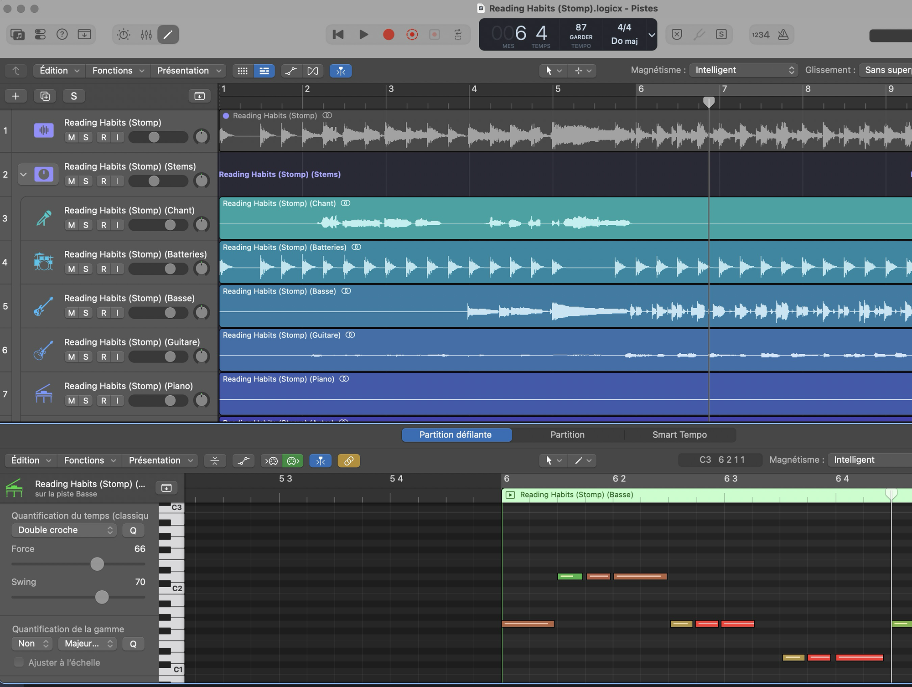Solo the Reading Habits (Stomp) (Batteries) track

(x=86, y=269)
